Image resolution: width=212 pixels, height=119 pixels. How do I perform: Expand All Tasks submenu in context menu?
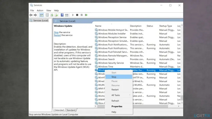(x=119, y=95)
